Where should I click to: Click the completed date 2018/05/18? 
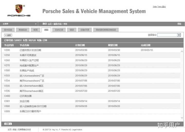[147, 50]
